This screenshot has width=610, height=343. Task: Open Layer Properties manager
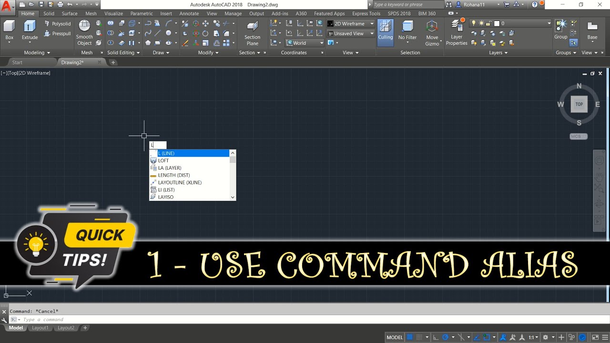(457, 32)
